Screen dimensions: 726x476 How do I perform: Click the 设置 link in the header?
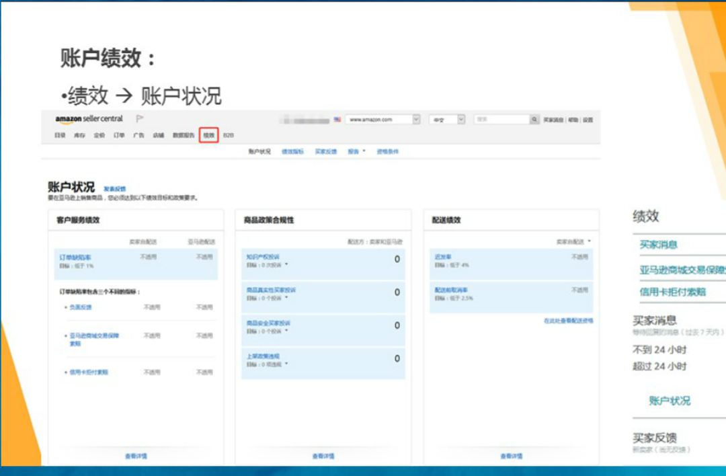click(588, 120)
